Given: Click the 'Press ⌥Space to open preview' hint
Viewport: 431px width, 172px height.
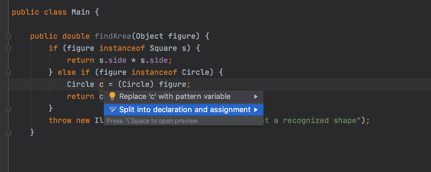Looking at the screenshot, I should [152, 121].
